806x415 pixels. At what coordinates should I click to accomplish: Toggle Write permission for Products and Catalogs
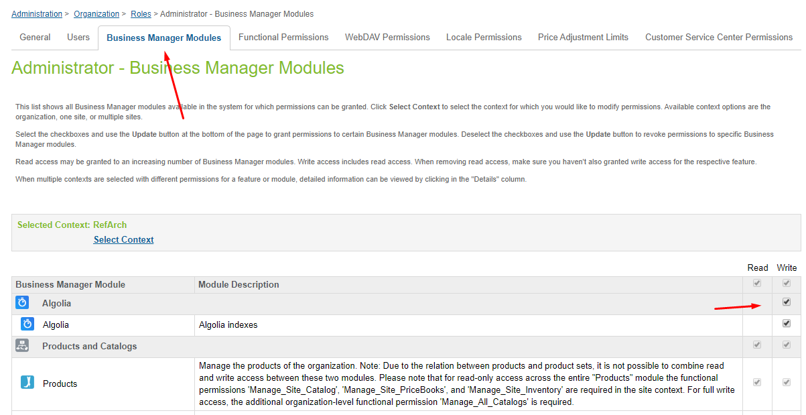click(786, 345)
